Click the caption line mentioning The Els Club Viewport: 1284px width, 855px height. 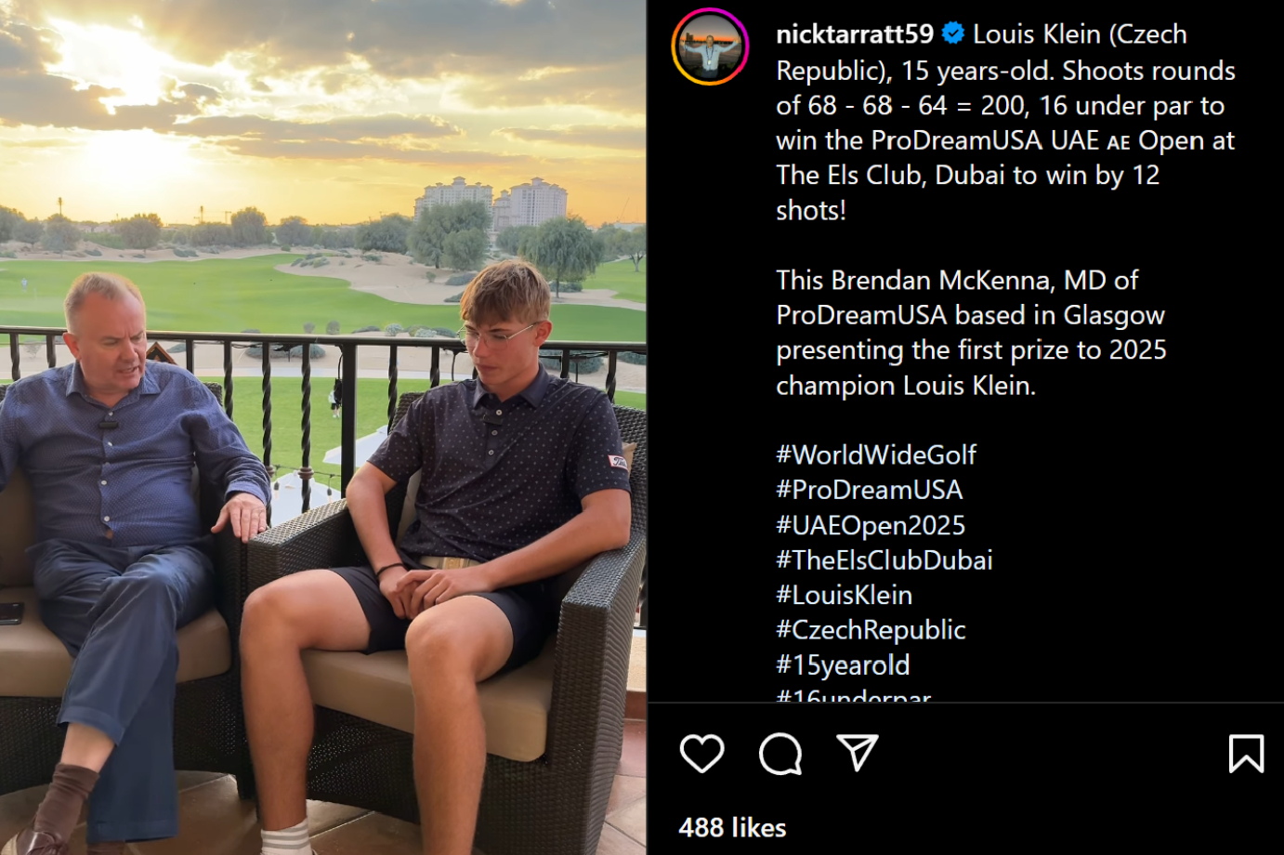pyautogui.click(x=968, y=175)
